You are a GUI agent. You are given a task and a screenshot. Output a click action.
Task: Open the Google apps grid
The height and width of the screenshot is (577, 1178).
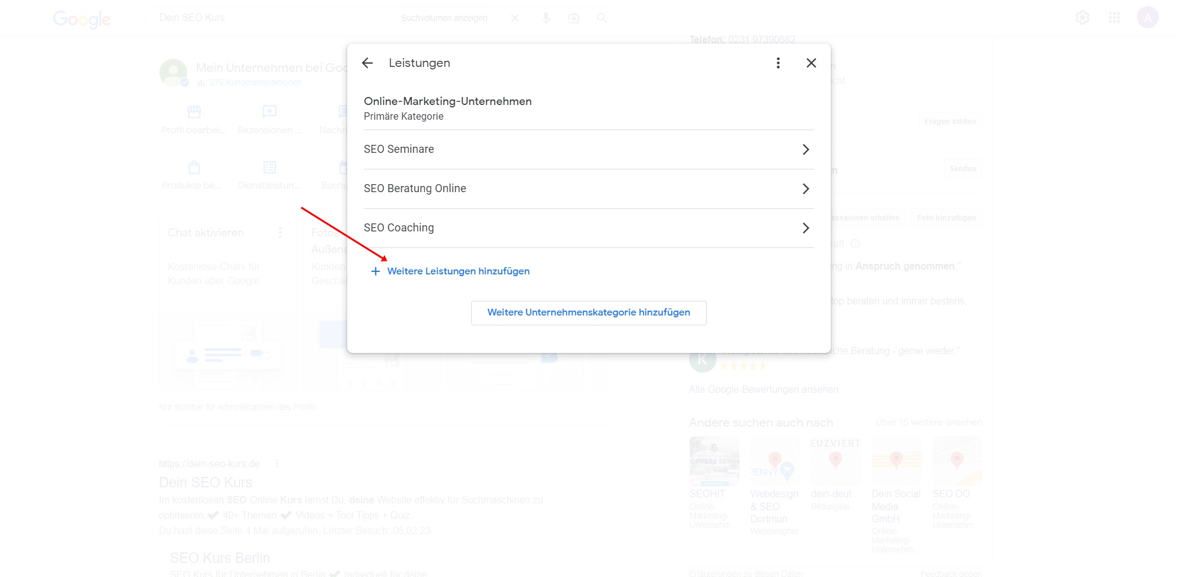[x=1114, y=18]
